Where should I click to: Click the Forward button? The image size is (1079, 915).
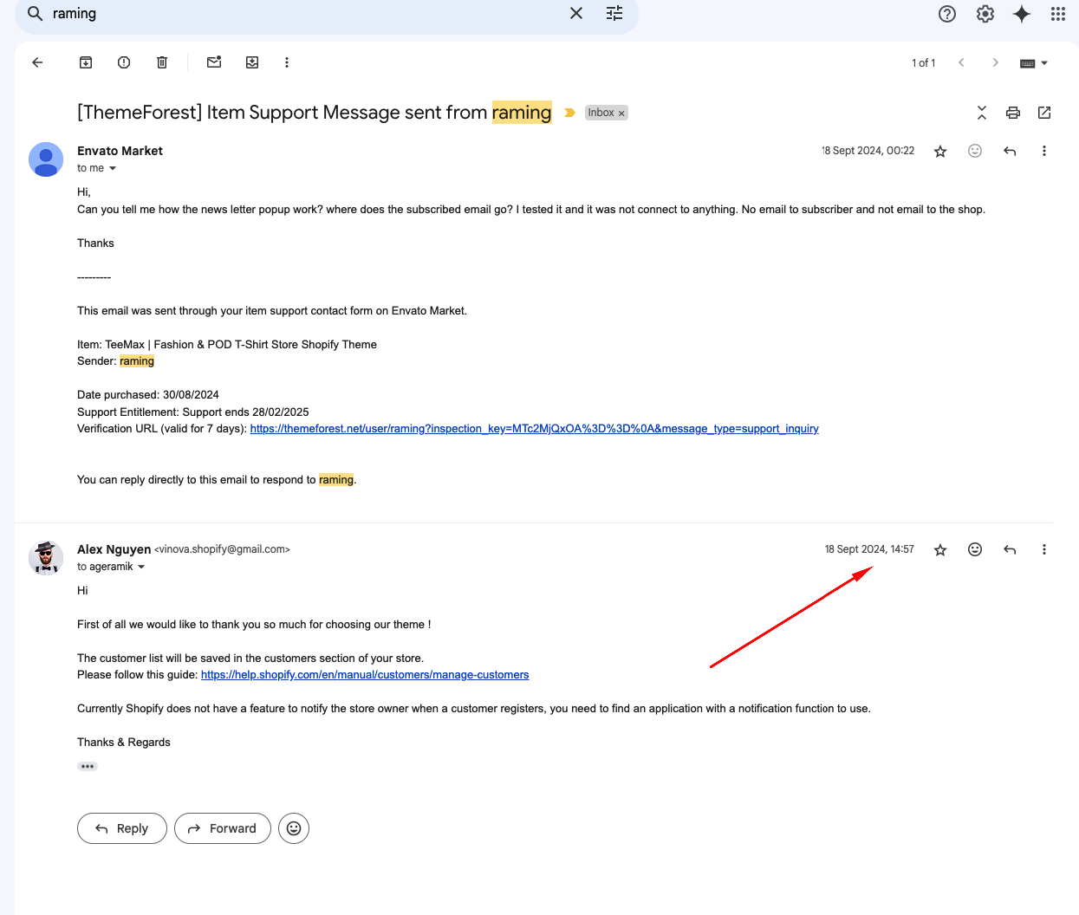click(x=223, y=828)
